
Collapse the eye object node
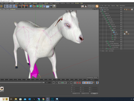(111, 30)
